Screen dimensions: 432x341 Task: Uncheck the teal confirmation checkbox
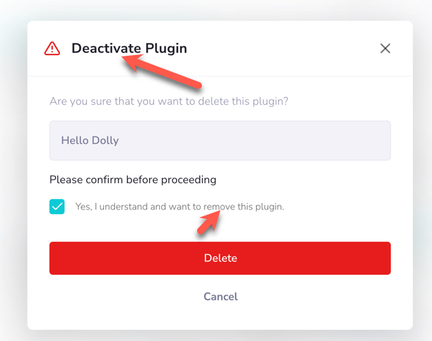pyautogui.click(x=57, y=207)
